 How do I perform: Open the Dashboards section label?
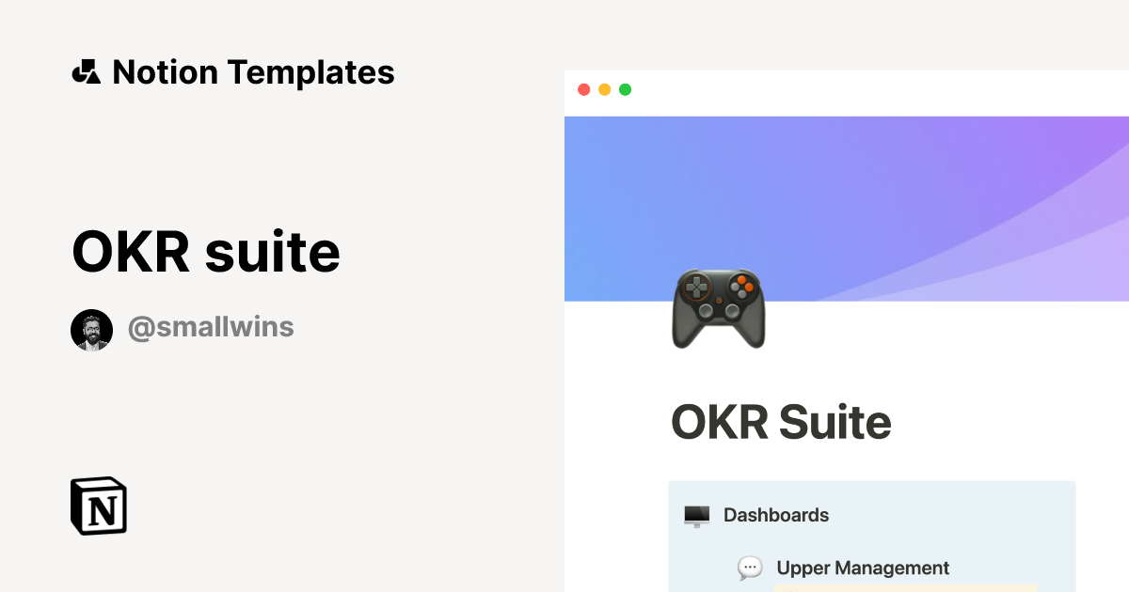776,515
